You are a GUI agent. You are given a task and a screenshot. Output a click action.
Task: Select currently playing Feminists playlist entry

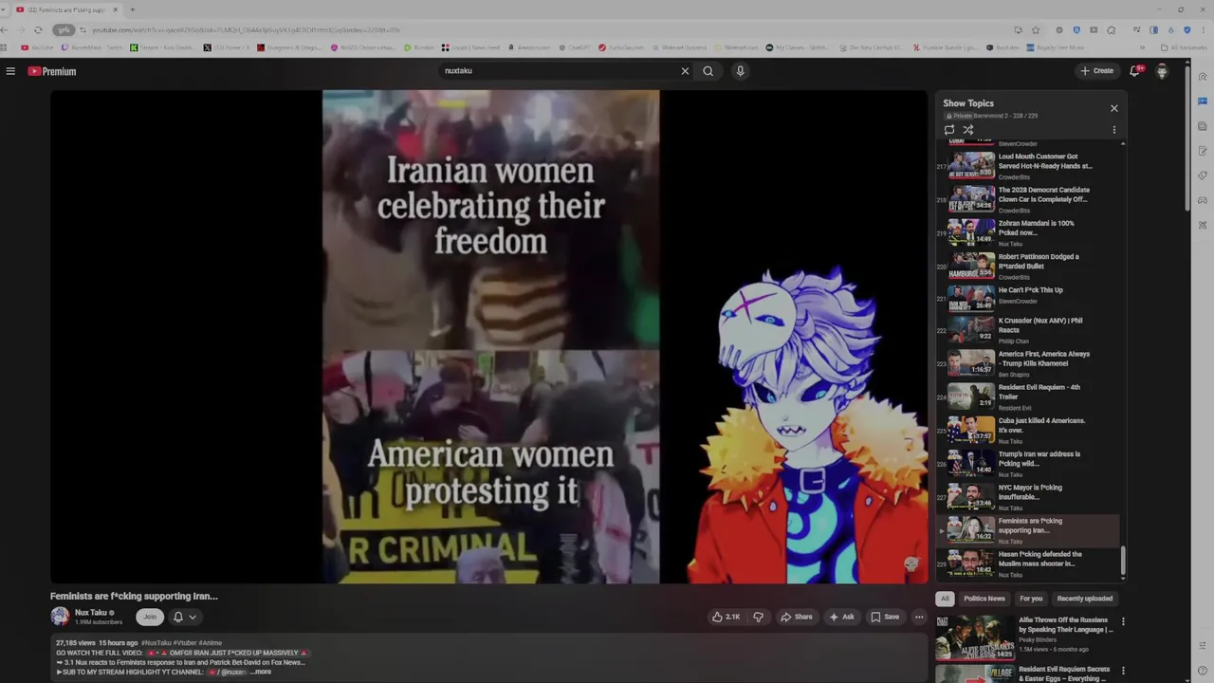pyautogui.click(x=1028, y=530)
